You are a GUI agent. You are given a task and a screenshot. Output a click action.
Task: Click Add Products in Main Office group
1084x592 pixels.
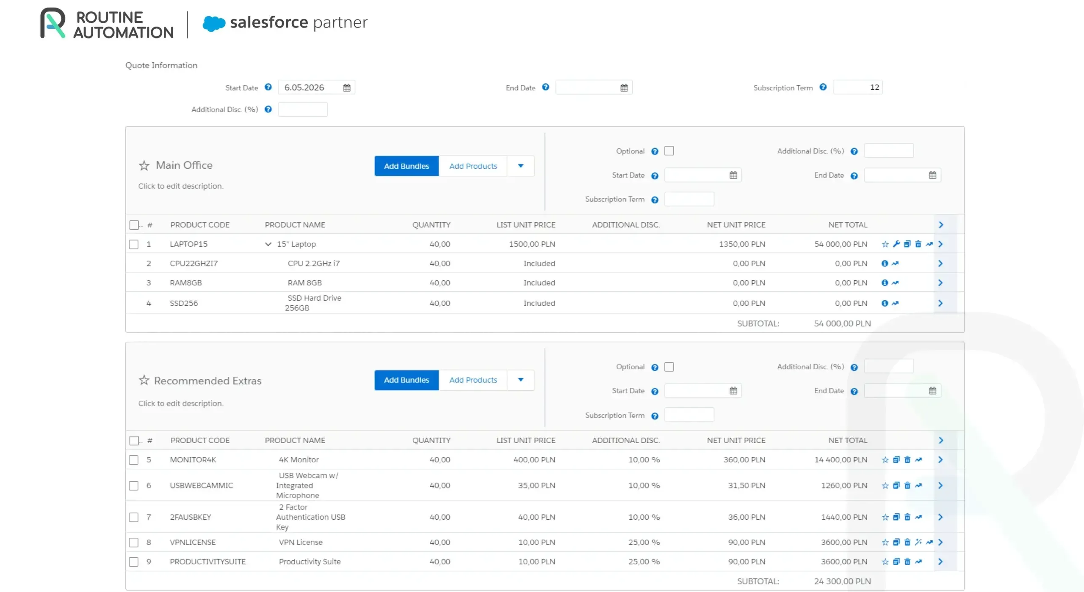(x=473, y=166)
